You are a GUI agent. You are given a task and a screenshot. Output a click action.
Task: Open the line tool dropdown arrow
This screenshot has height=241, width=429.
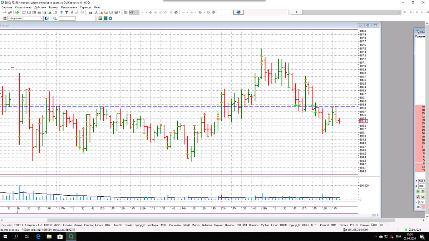[187, 12]
